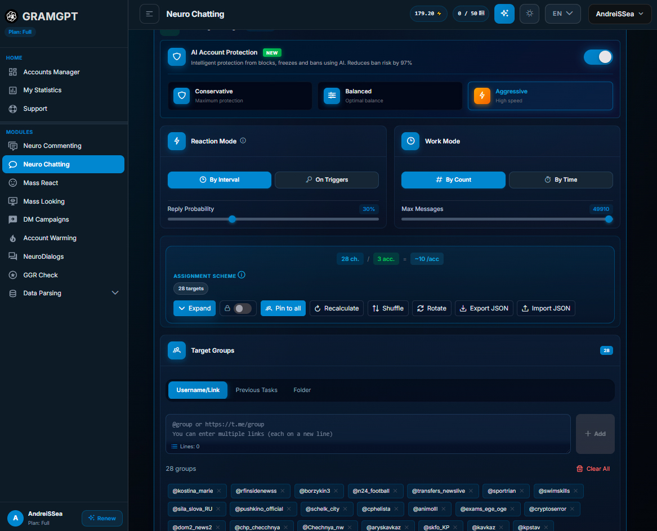Open the AndreiSSea account dropdown

point(619,14)
